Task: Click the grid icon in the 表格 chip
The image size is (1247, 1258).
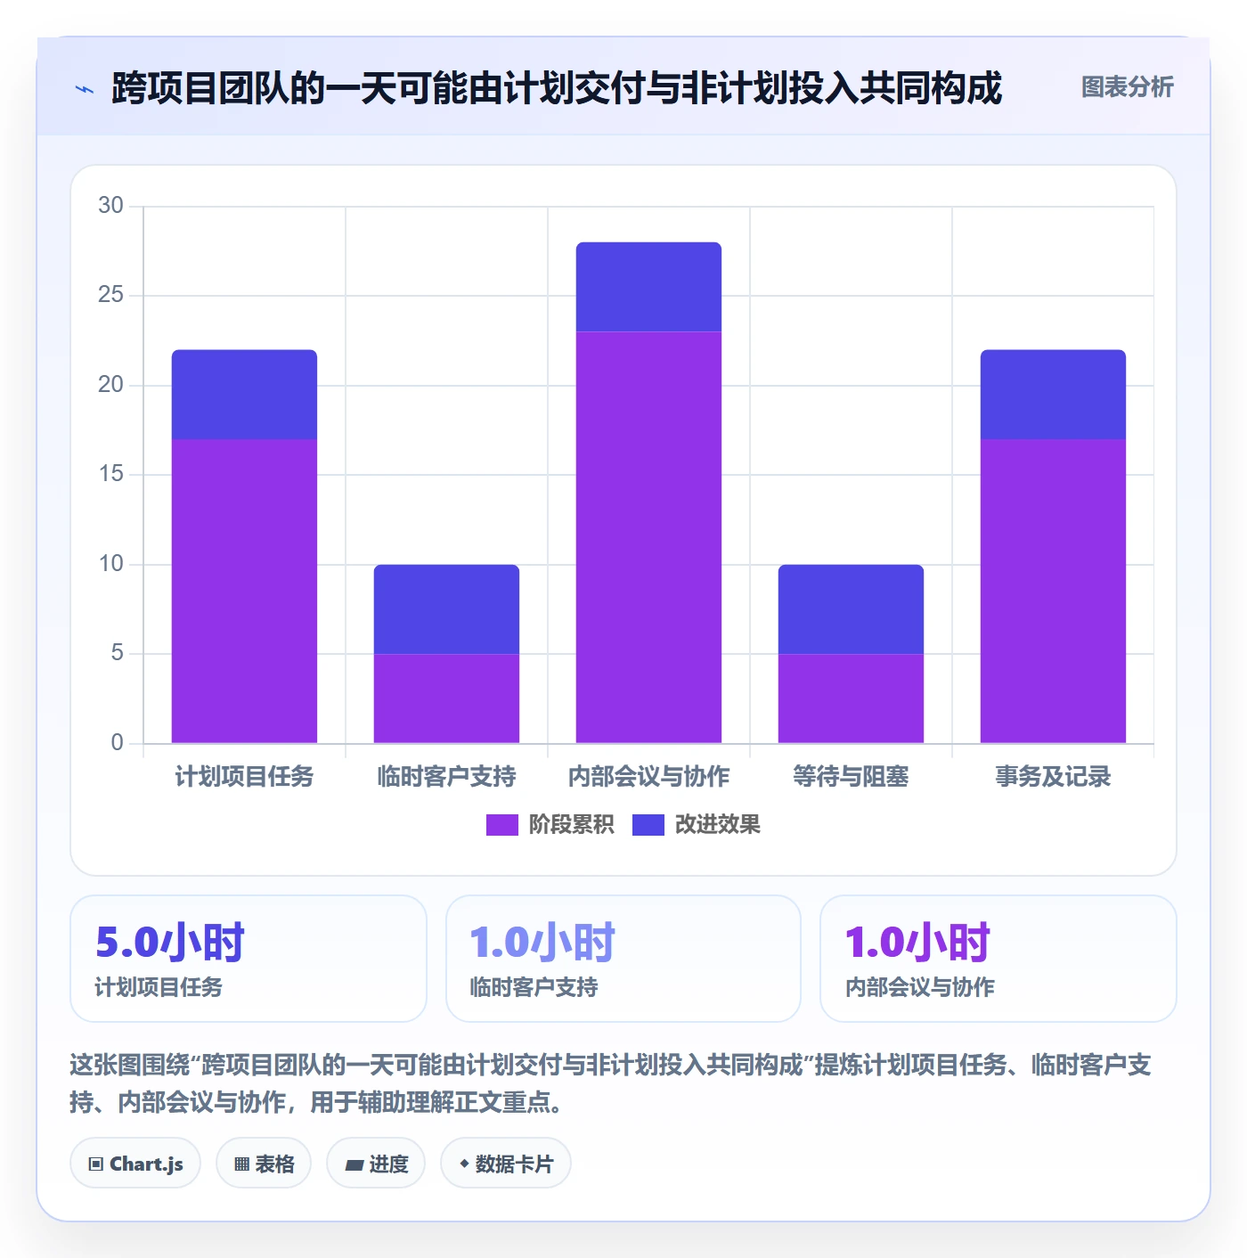Action: tap(241, 1164)
